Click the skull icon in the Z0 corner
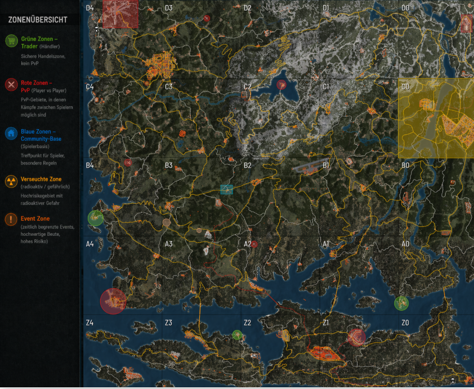 (453, 380)
